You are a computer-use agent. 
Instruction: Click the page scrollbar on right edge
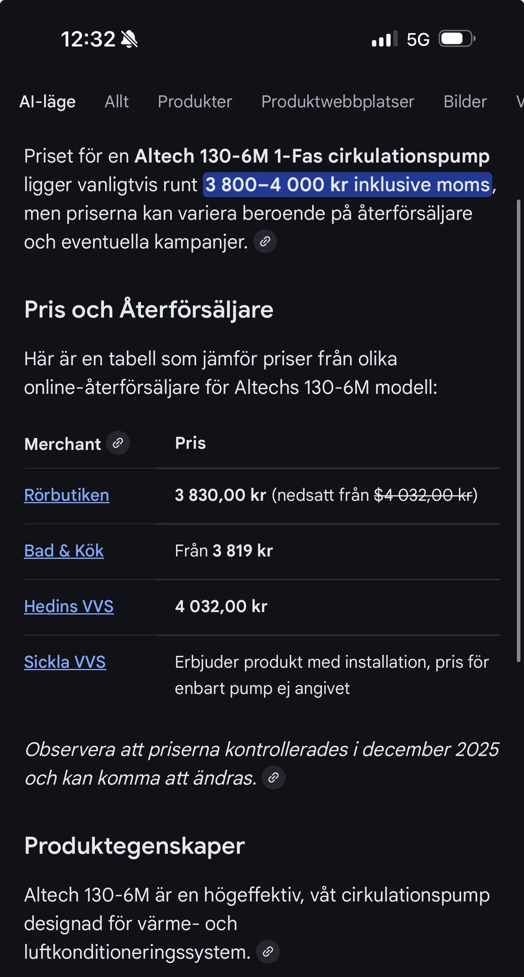(518, 432)
